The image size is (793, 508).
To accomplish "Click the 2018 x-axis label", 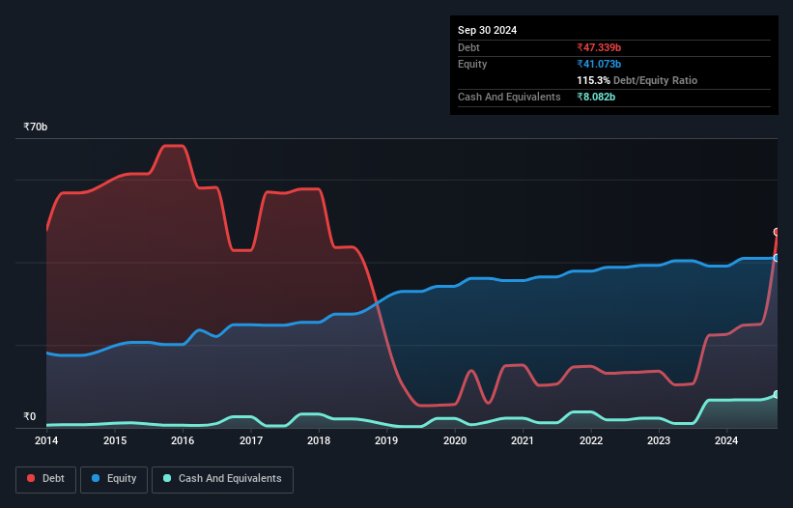I will tap(319, 440).
